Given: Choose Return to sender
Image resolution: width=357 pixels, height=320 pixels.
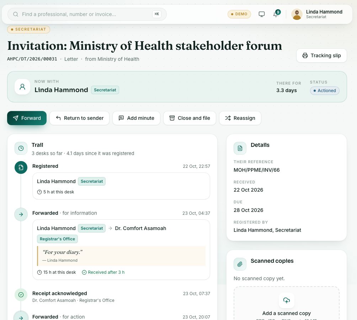Looking at the screenshot, I should [x=79, y=118].
